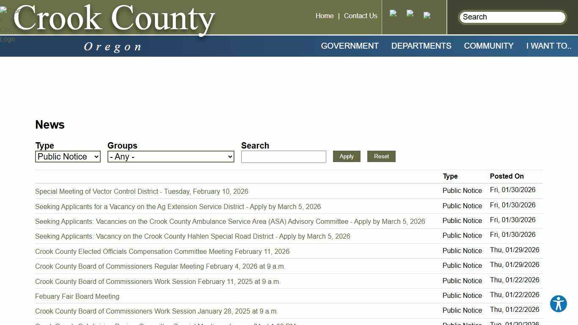Open the COMMUNITY menu
The height and width of the screenshot is (325, 578).
488,46
